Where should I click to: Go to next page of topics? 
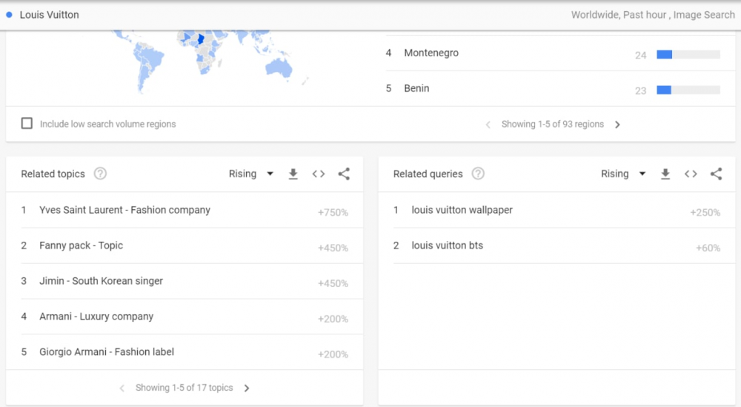(247, 388)
